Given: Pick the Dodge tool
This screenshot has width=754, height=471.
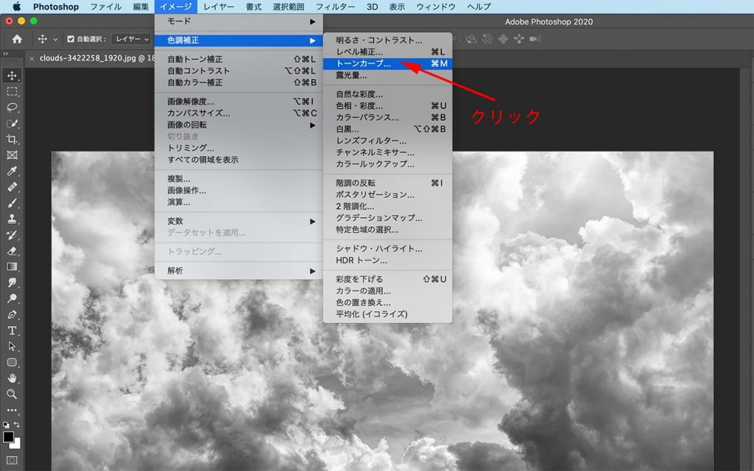Looking at the screenshot, I should pyautogui.click(x=12, y=298).
